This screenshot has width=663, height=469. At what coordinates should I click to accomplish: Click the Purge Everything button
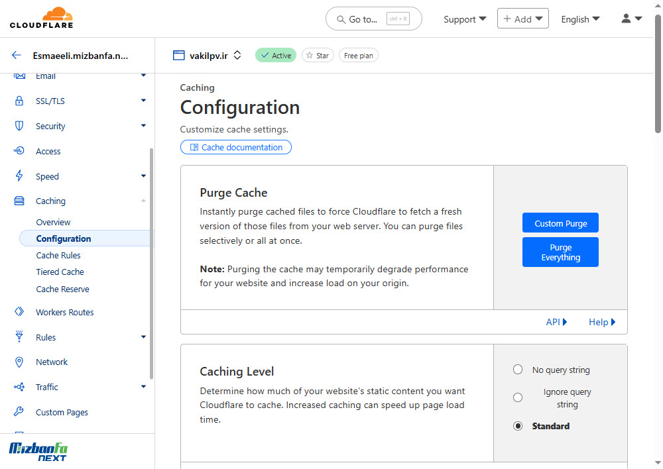click(561, 252)
